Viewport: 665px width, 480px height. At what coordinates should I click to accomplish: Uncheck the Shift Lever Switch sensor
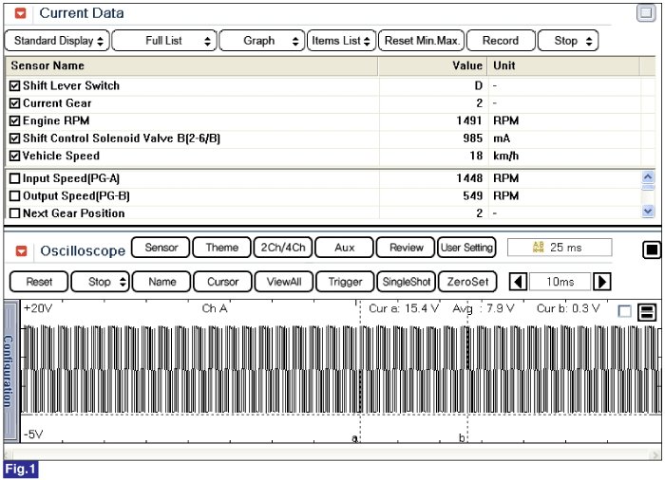point(14,85)
